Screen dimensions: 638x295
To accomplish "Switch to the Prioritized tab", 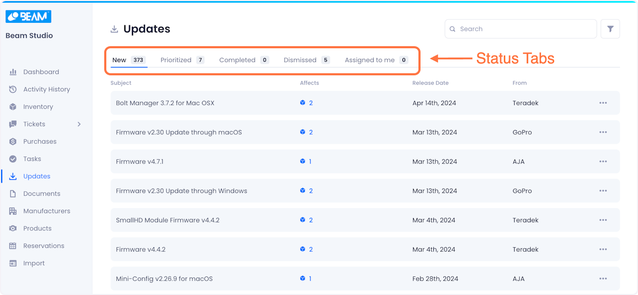I will point(182,60).
